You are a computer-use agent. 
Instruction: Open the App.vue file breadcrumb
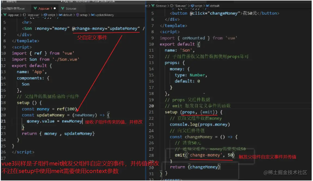(13, 15)
